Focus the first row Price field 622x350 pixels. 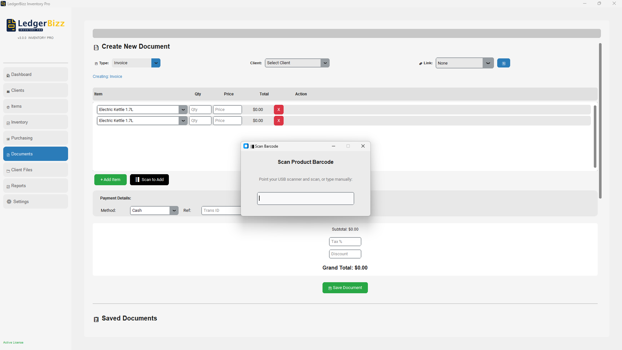point(228,110)
